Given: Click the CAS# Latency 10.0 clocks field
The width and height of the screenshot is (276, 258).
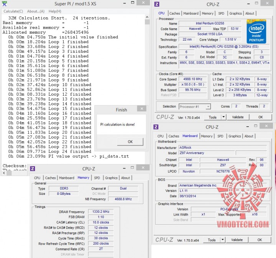Looking at the screenshot, I should [101, 222].
